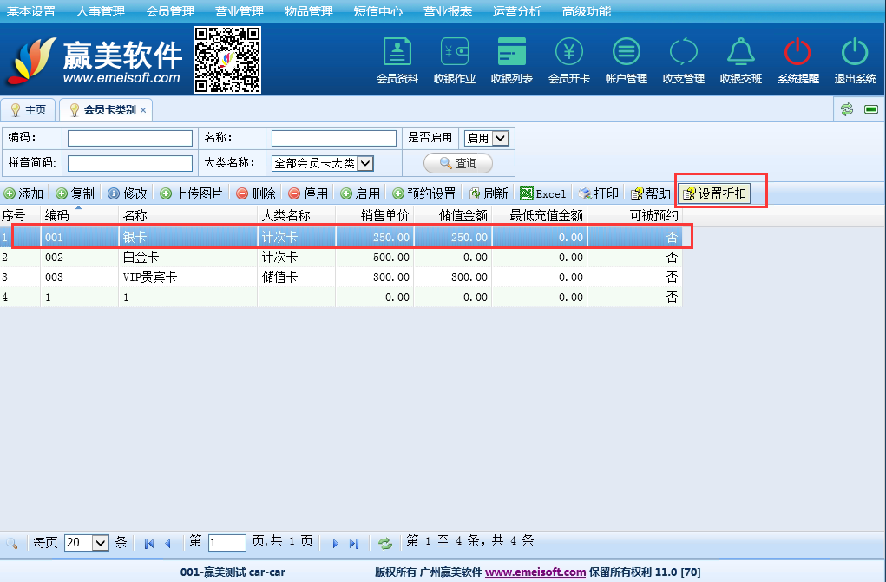This screenshot has height=582, width=886.
Task: Click the 查询 search button
Action: (457, 163)
